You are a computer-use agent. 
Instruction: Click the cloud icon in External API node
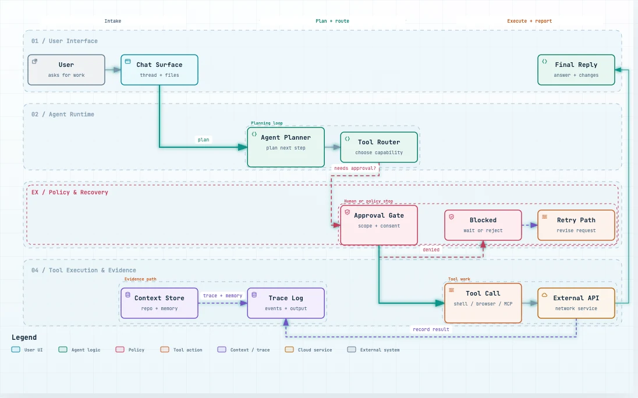544,295
